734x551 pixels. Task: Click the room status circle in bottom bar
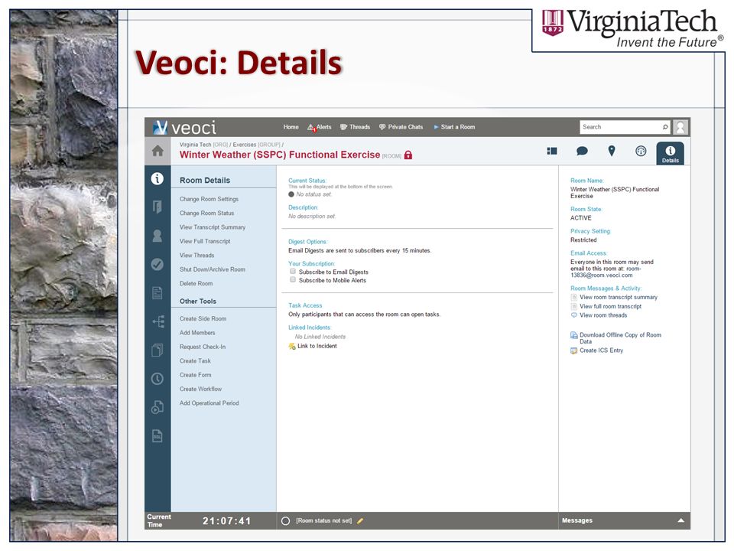pyautogui.click(x=285, y=521)
